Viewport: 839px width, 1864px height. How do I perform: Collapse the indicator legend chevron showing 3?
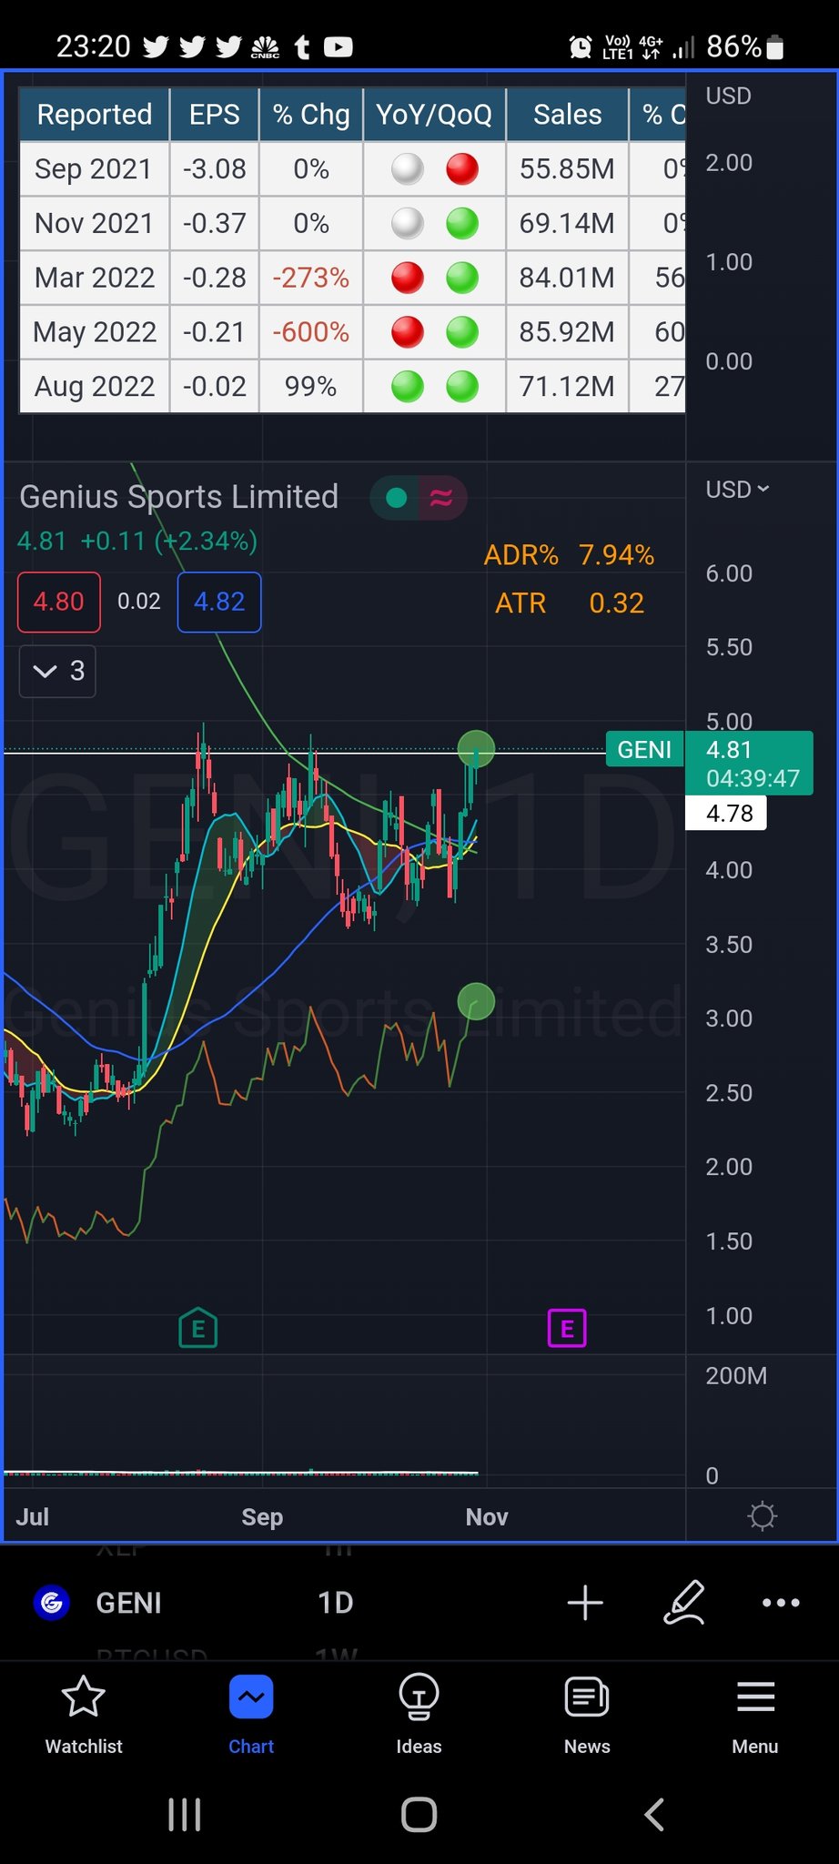[57, 671]
